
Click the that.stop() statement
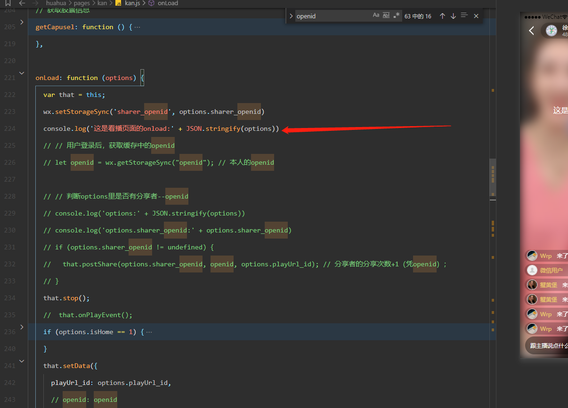click(x=66, y=298)
